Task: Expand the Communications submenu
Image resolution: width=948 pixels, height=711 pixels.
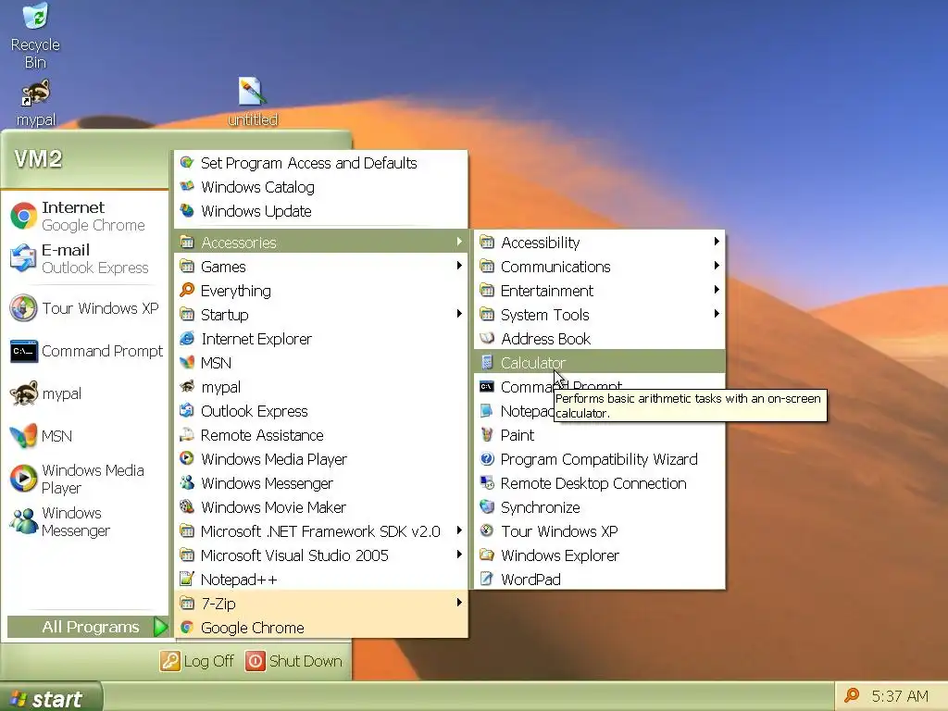Action: (x=600, y=266)
